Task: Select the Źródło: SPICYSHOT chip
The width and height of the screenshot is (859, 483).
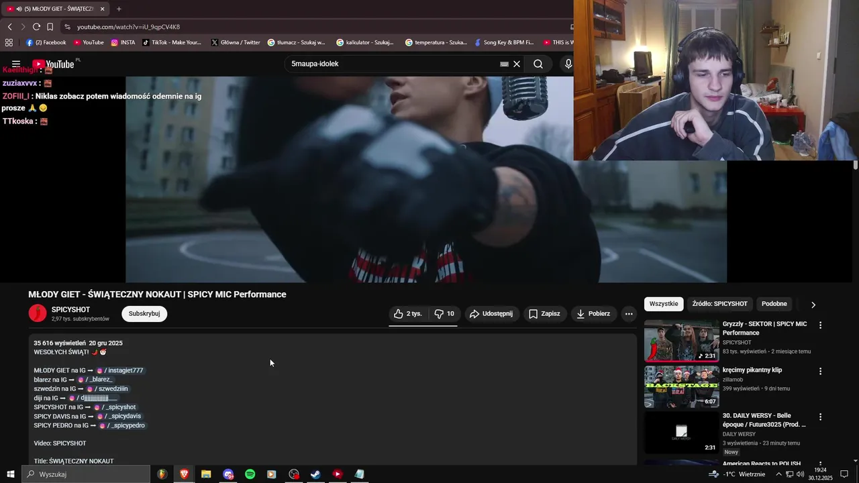Action: [x=719, y=304]
